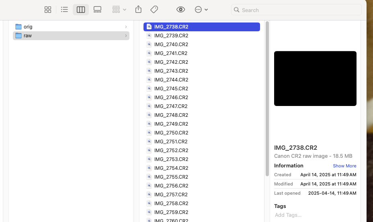Switch to gallery view
This screenshot has height=222, width=373.
coord(97,10)
